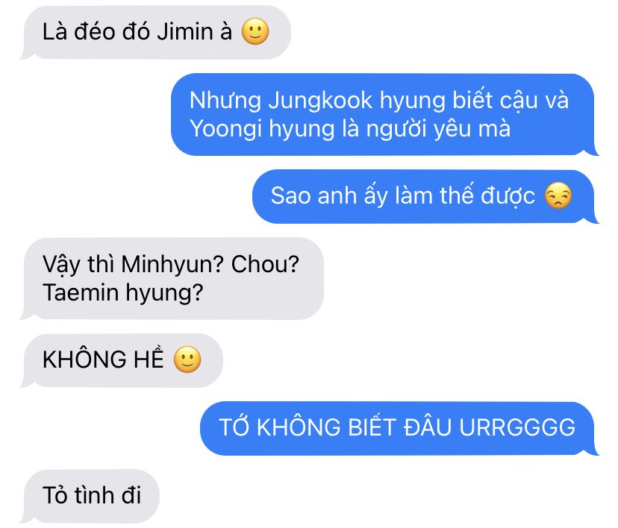Click the smiley emoji after 'Jimin à'
Screen dimensions: 618x528
click(255, 31)
